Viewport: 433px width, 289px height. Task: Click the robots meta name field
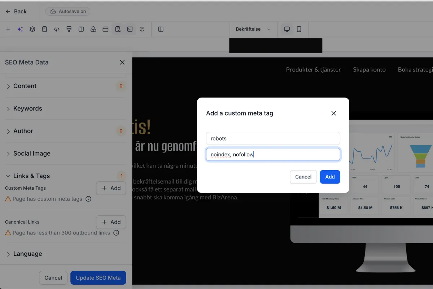pyautogui.click(x=273, y=138)
